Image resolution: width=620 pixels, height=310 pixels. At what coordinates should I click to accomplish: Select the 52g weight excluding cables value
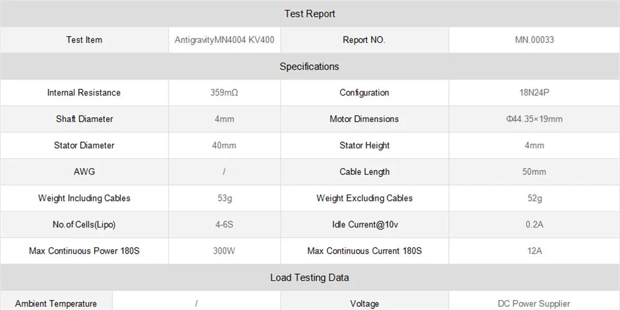(534, 198)
